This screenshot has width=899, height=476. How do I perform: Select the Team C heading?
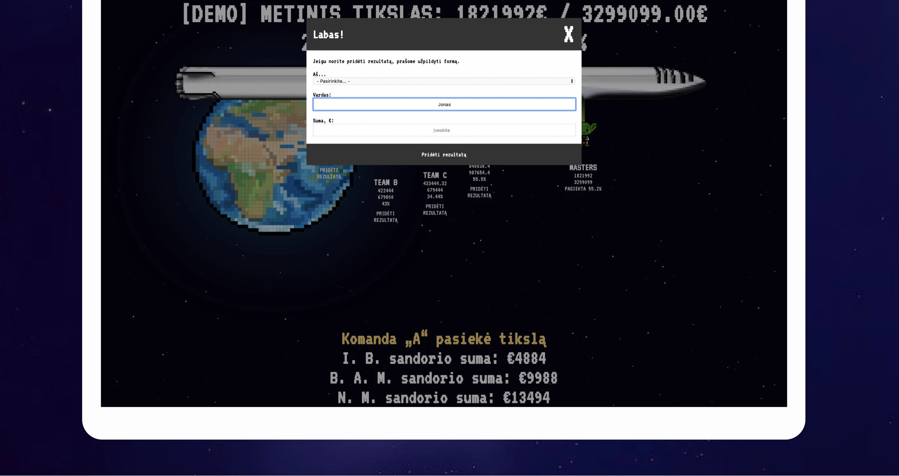tap(435, 176)
